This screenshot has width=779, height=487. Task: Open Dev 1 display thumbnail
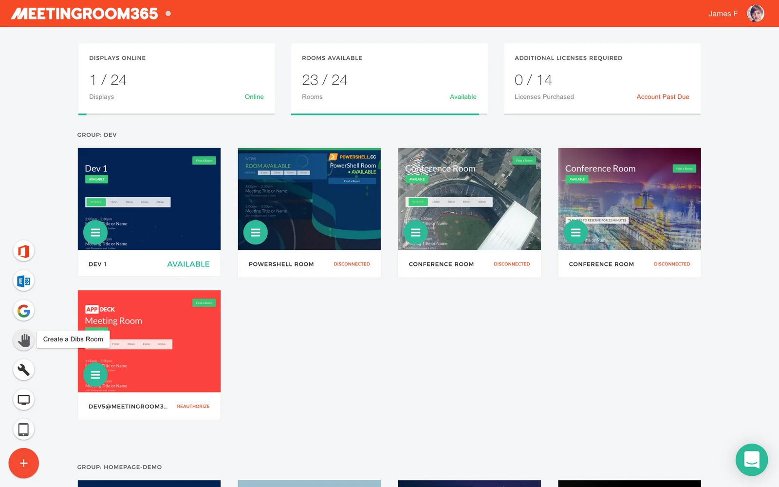coord(149,199)
